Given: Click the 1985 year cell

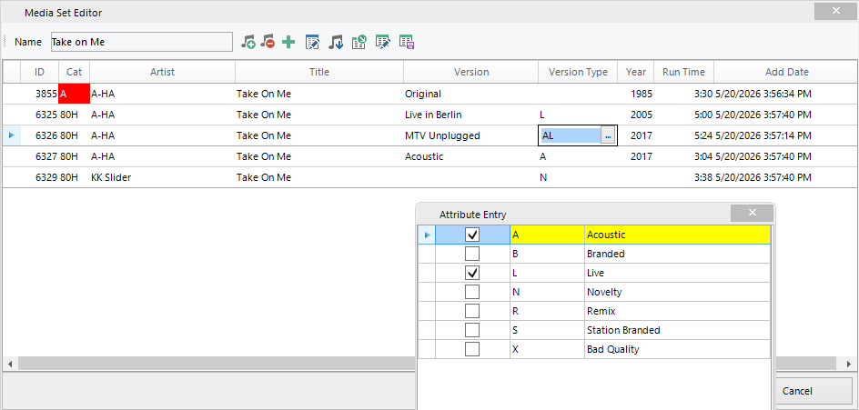Looking at the screenshot, I should pyautogui.click(x=636, y=95).
